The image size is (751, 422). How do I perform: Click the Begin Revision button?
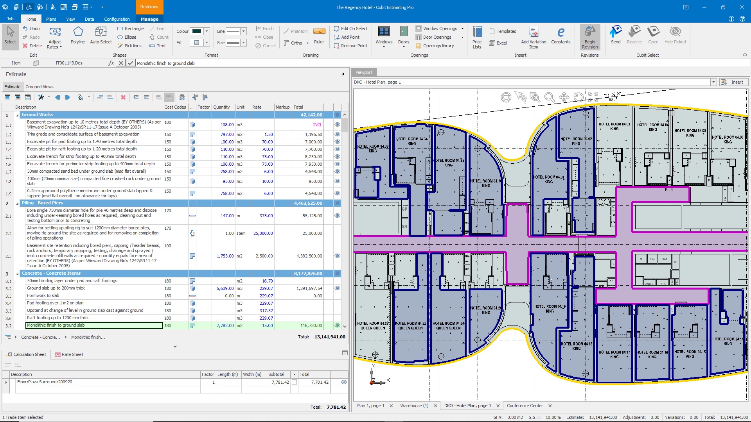pos(589,37)
